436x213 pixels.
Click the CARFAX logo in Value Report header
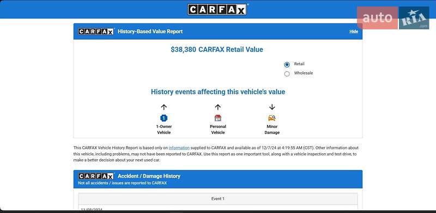pos(96,32)
